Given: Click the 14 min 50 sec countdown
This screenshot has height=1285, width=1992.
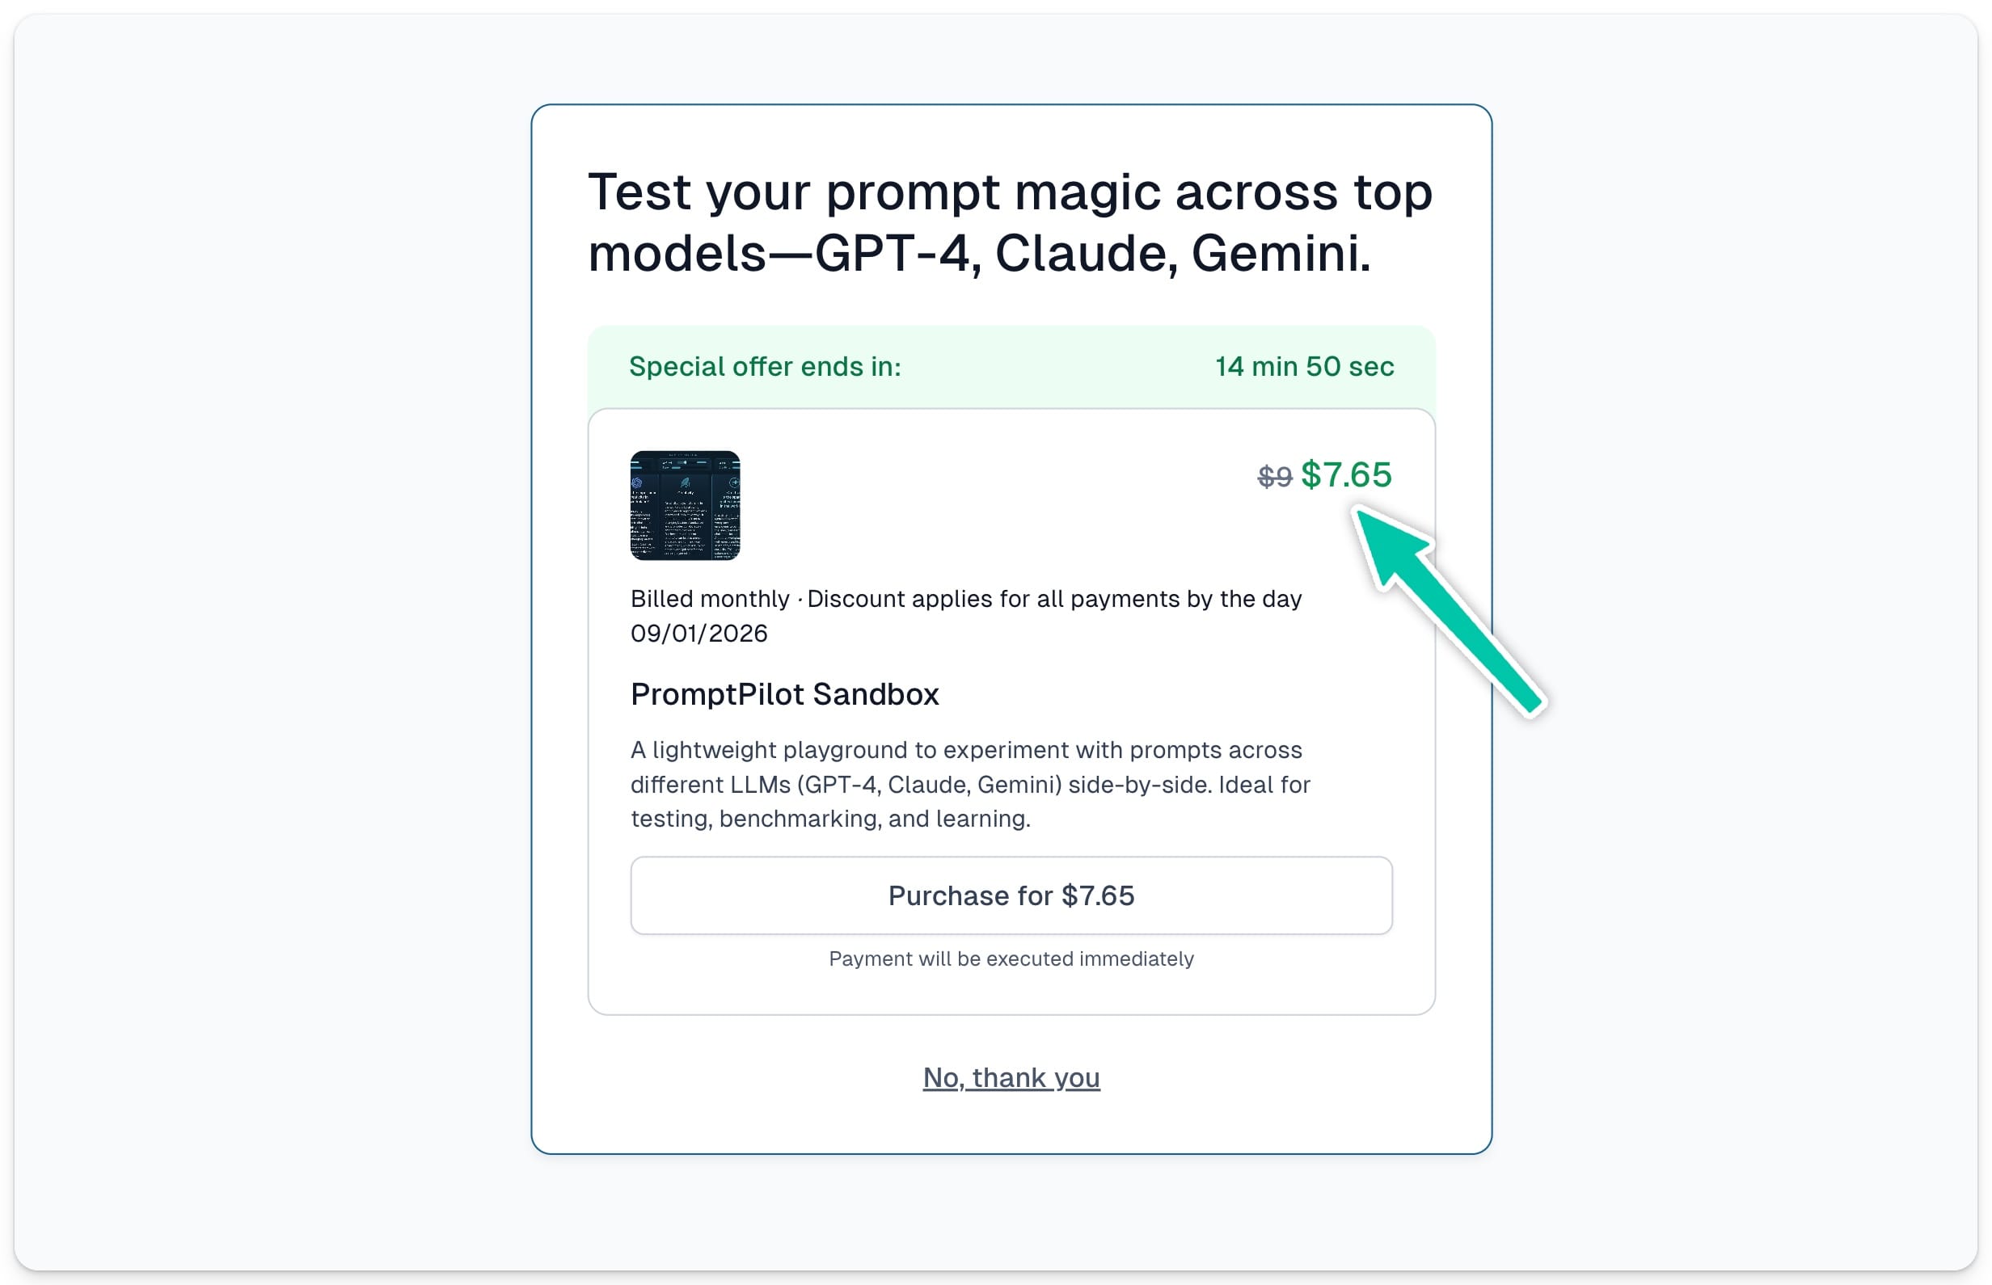Looking at the screenshot, I should [1304, 366].
